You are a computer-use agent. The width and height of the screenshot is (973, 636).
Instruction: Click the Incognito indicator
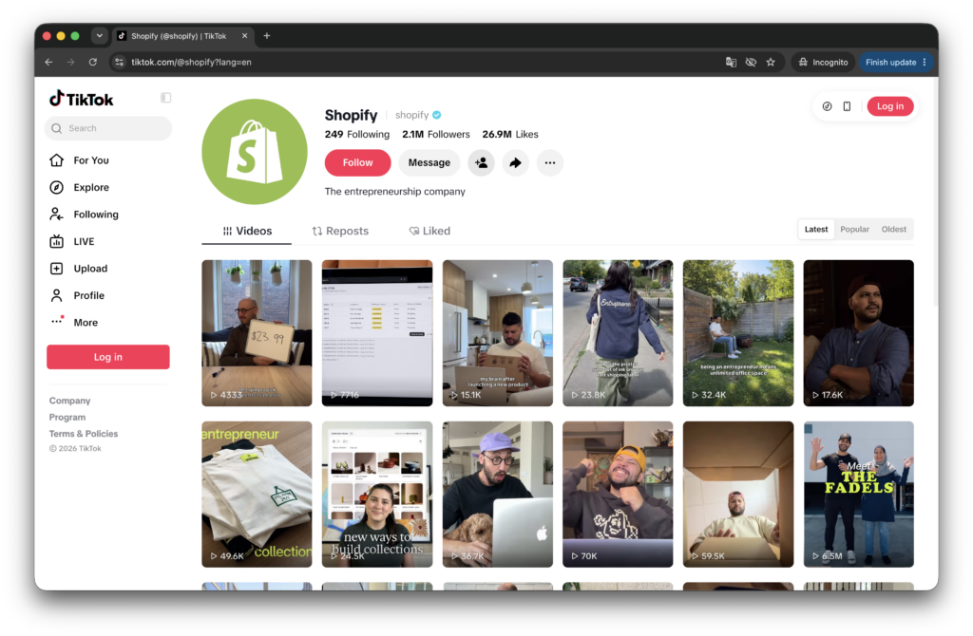[x=823, y=62]
